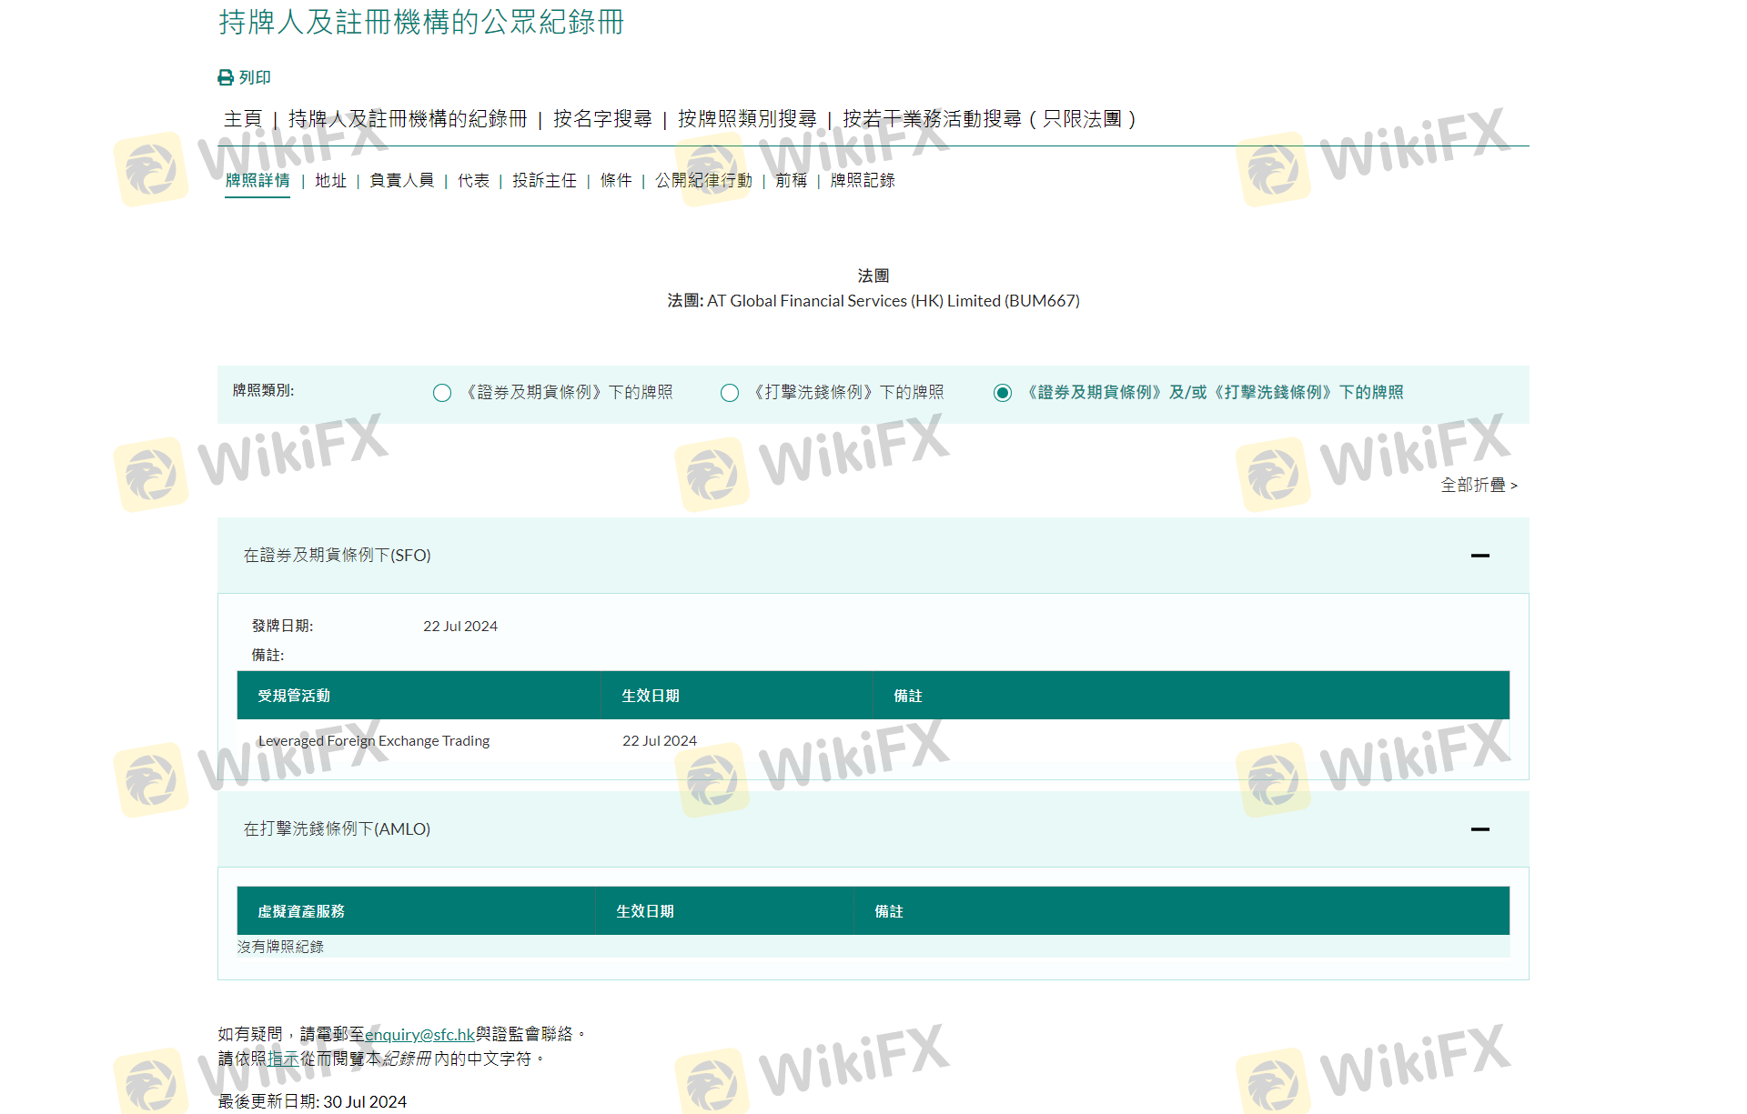Click the printer icon next to 列印

point(226,78)
